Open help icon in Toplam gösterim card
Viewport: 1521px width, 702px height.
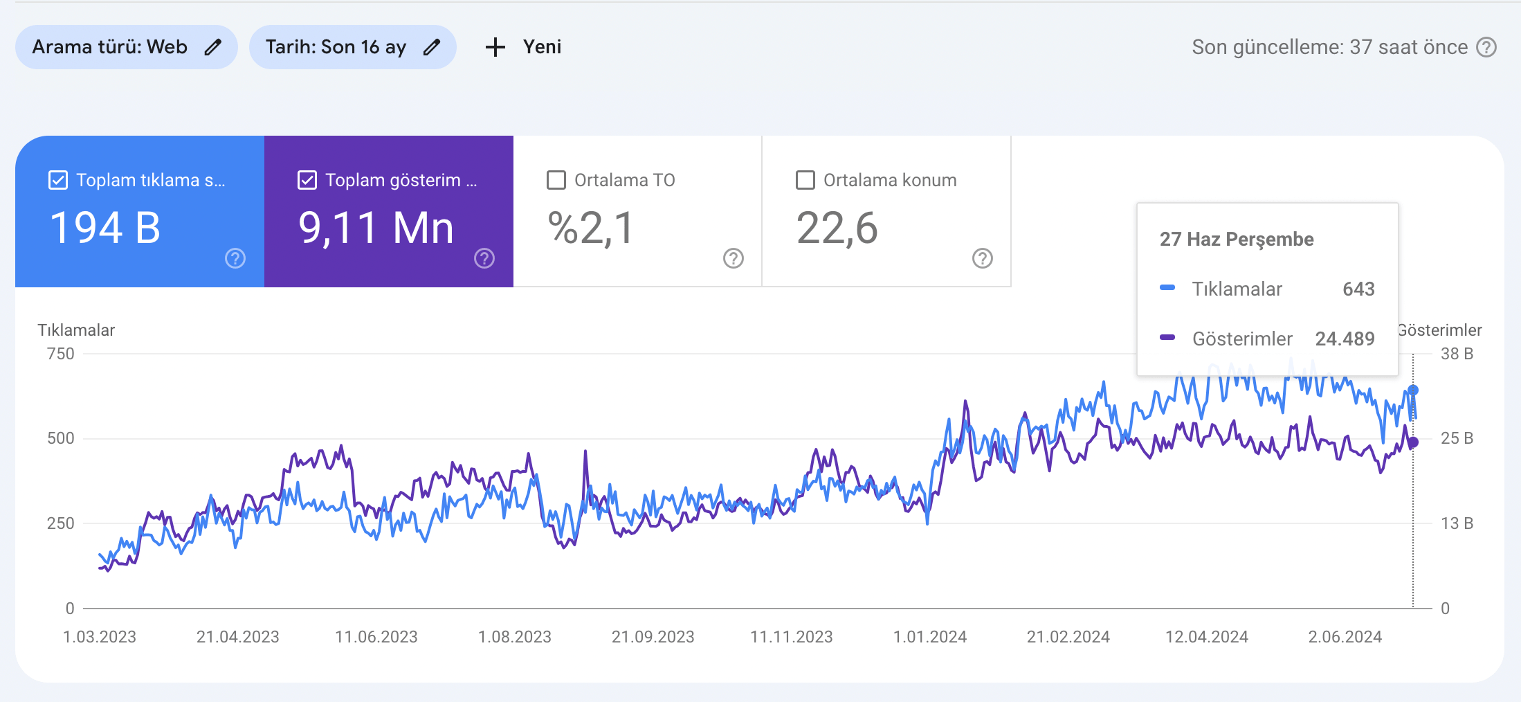(x=484, y=258)
